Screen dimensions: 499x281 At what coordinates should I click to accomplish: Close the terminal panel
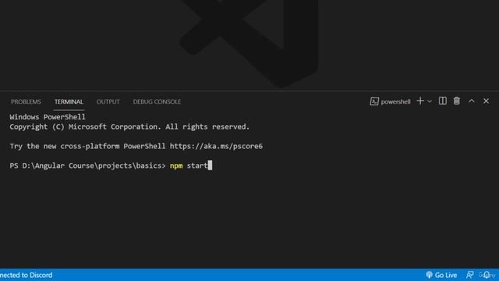(486, 101)
